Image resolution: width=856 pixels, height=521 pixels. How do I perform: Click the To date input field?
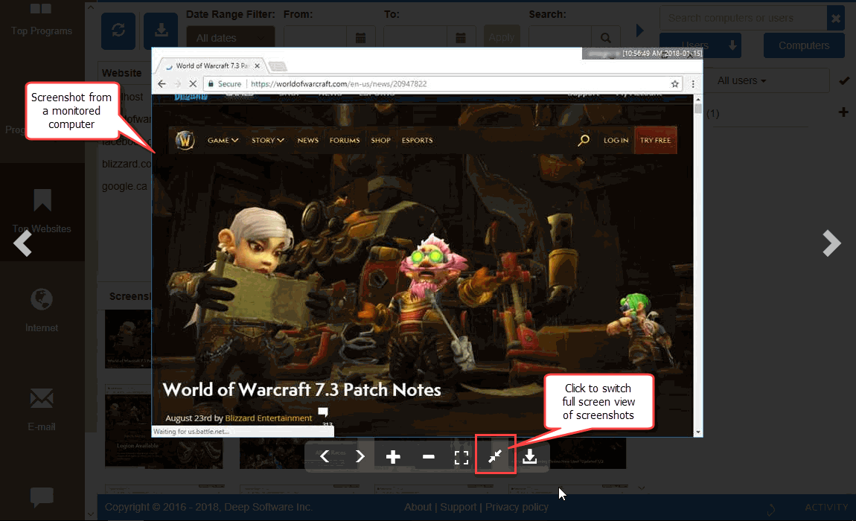[x=415, y=38]
